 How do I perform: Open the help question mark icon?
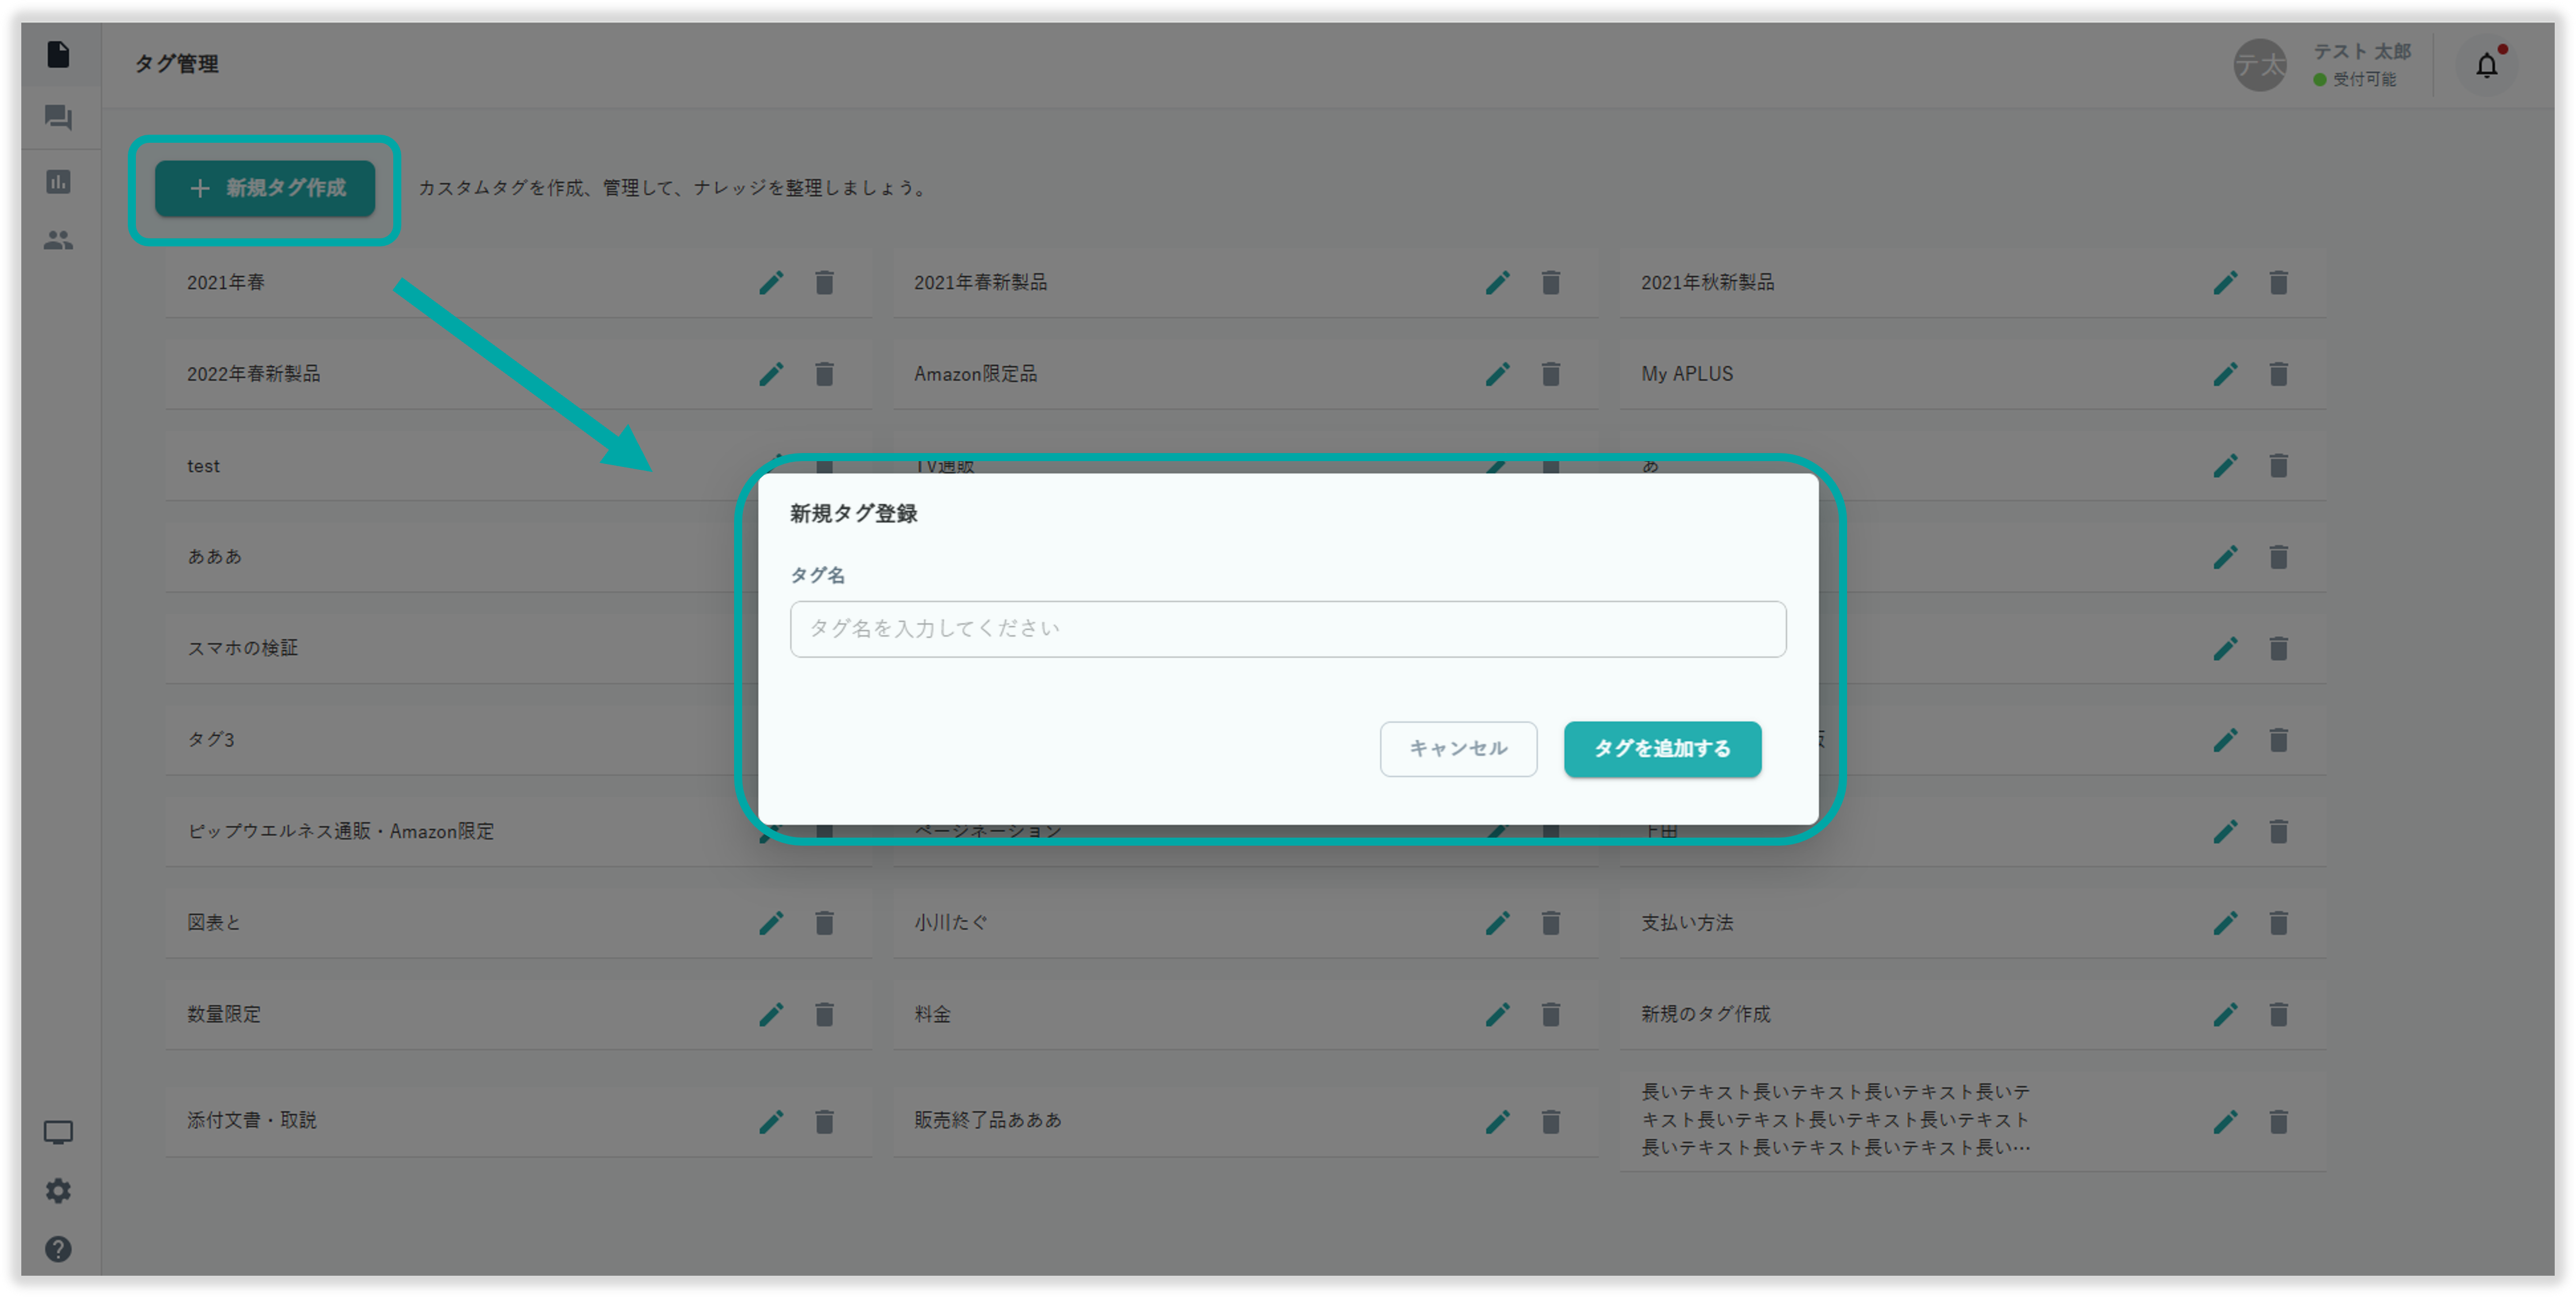coord(58,1248)
